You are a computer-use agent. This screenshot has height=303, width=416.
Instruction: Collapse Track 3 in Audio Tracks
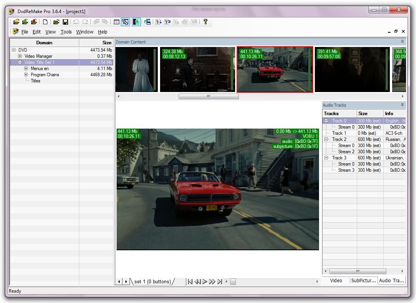326,158
